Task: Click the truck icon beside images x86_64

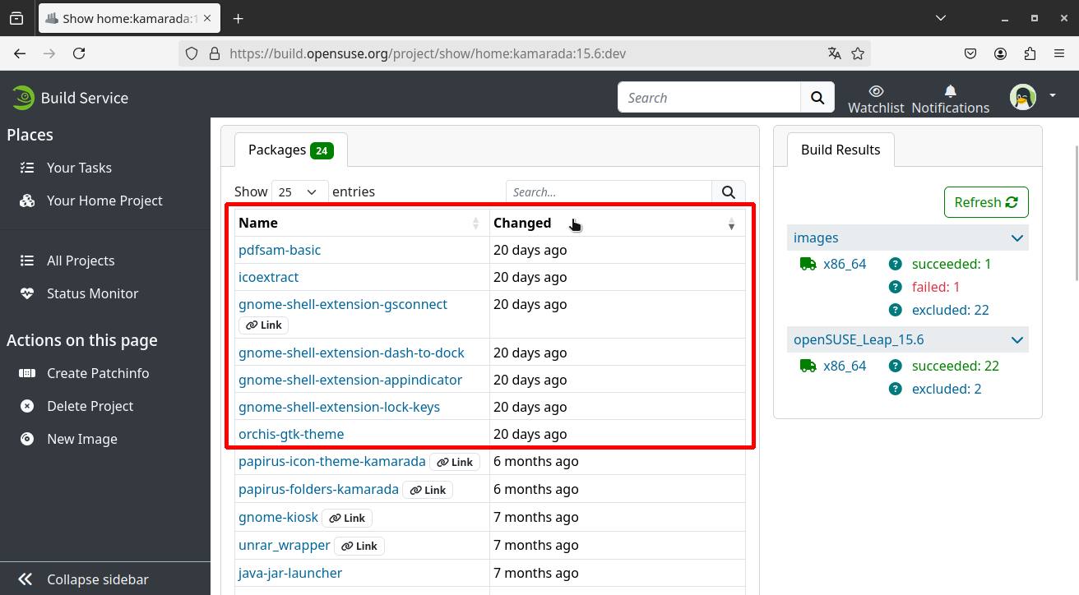Action: pyautogui.click(x=808, y=264)
